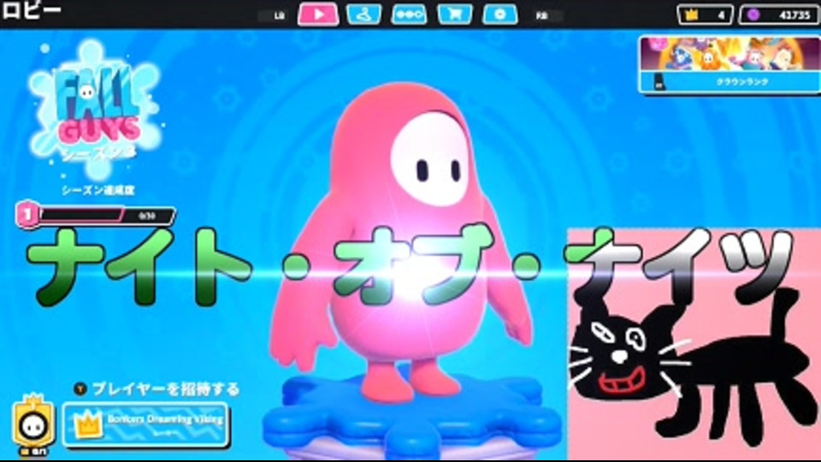Select the pink Play tab

(318, 15)
